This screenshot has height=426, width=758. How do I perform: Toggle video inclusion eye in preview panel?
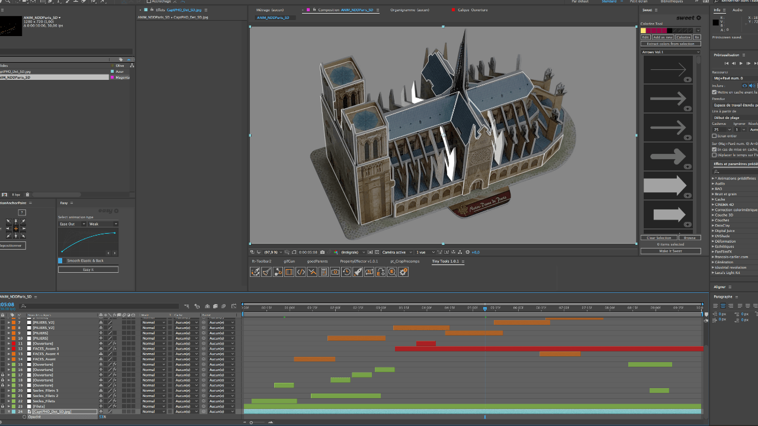(745, 86)
